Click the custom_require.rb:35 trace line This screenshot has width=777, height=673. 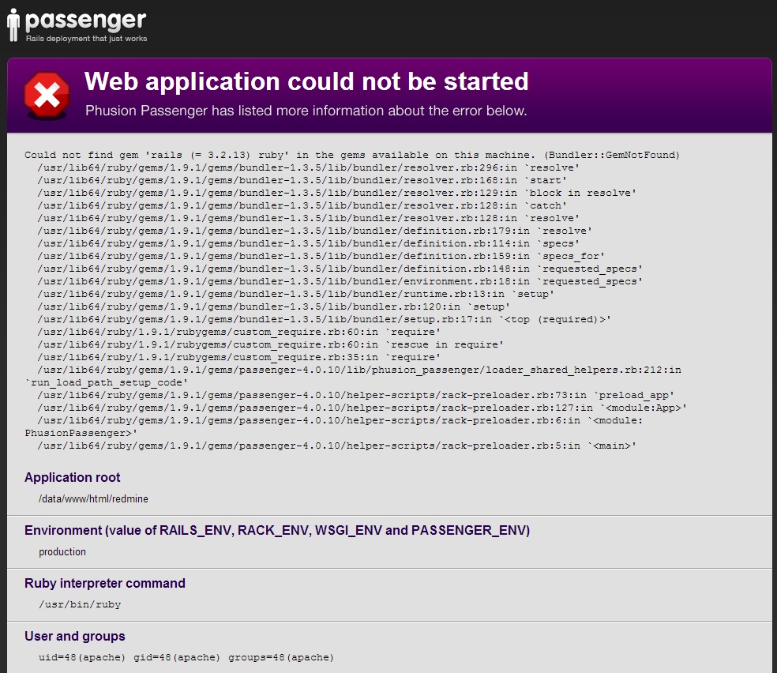tap(238, 357)
